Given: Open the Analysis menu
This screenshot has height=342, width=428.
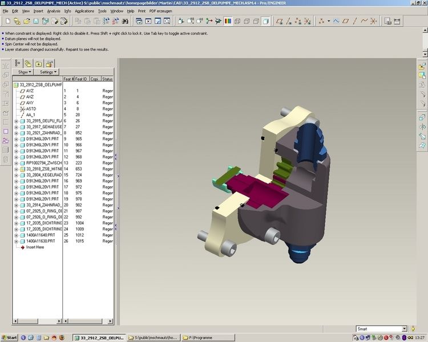Looking at the screenshot, I should (54, 11).
